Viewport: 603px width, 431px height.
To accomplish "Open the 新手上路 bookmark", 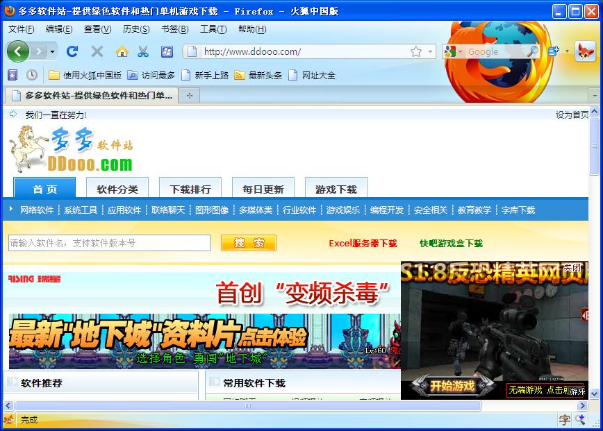I will point(205,75).
